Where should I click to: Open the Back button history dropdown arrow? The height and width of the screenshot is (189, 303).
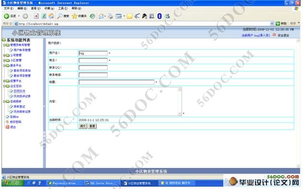pos(19,16)
